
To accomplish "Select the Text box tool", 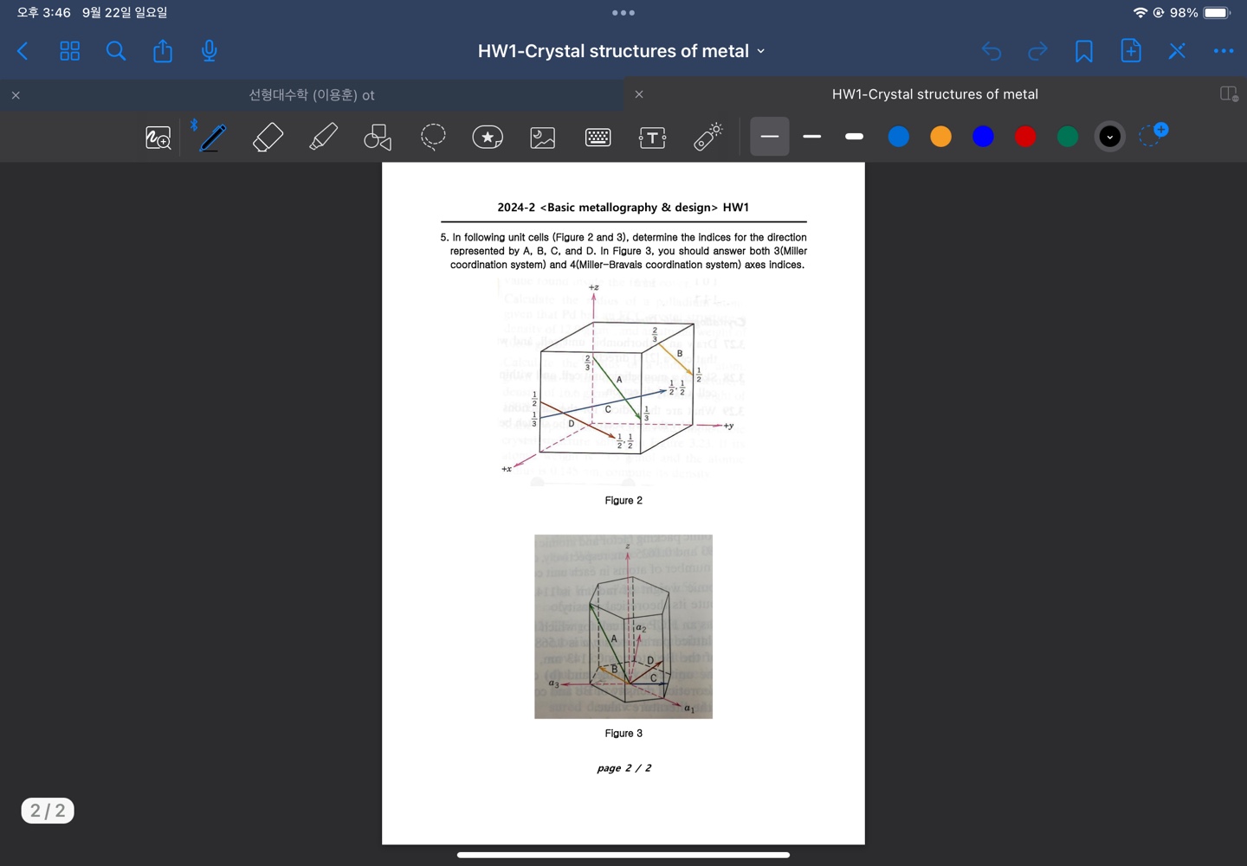I will [x=653, y=138].
